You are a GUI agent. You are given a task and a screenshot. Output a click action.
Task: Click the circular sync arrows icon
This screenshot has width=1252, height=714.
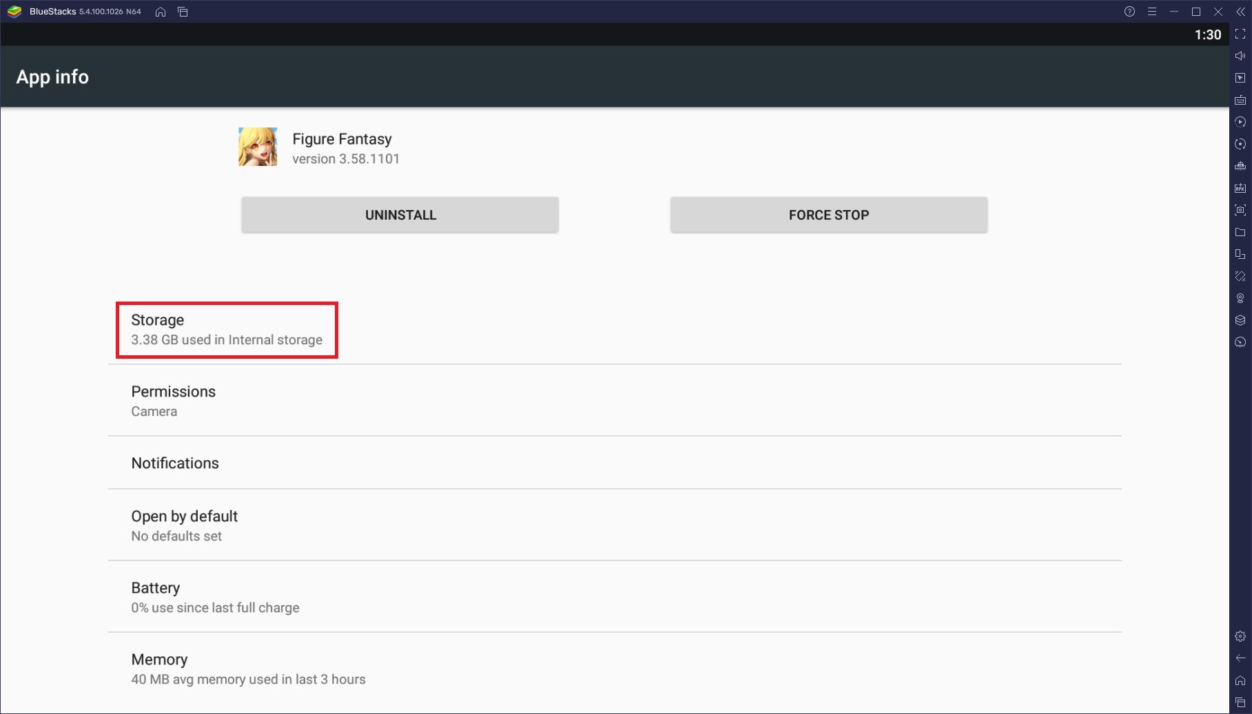(x=1240, y=144)
